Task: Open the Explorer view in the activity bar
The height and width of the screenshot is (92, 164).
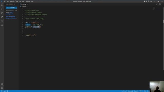Action: click(2, 5)
